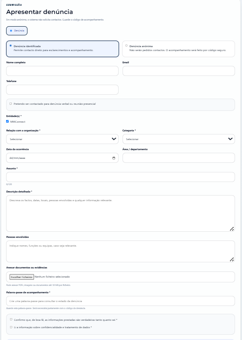Open the calendar picker icon in Data da ocorrência
Viewport: 242px width, 340px height.
coord(114,158)
